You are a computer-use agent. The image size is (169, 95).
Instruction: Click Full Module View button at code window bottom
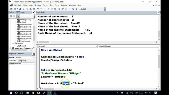click(40, 89)
